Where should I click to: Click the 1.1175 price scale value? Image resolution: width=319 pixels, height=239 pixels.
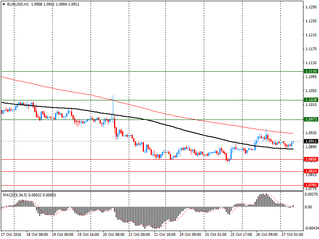coord(311,49)
